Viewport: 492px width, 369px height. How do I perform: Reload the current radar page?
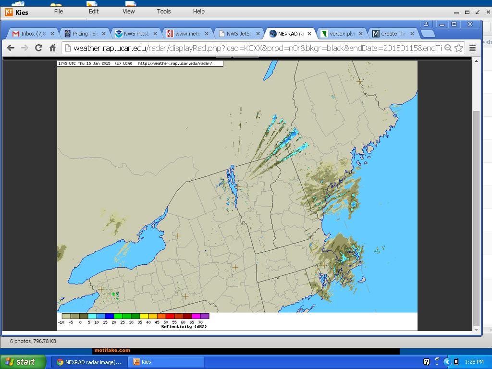(x=38, y=48)
